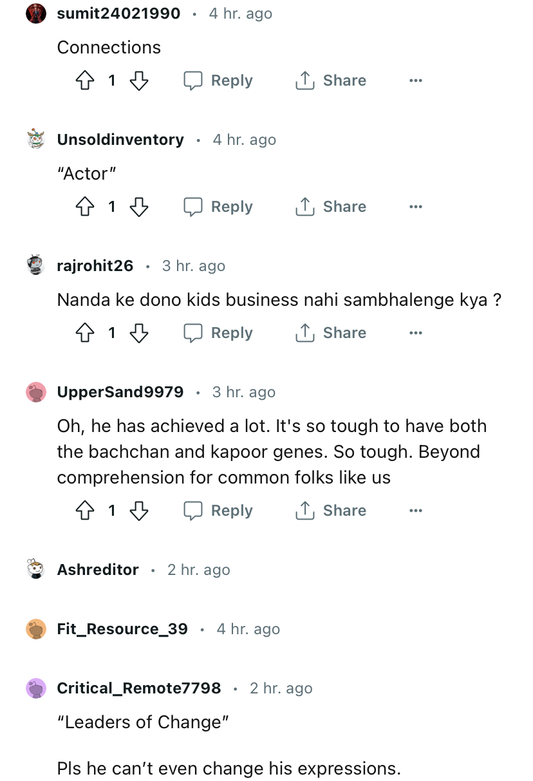Reply to UpperSand9979's comment
This screenshot has height=781, width=533.
(218, 511)
